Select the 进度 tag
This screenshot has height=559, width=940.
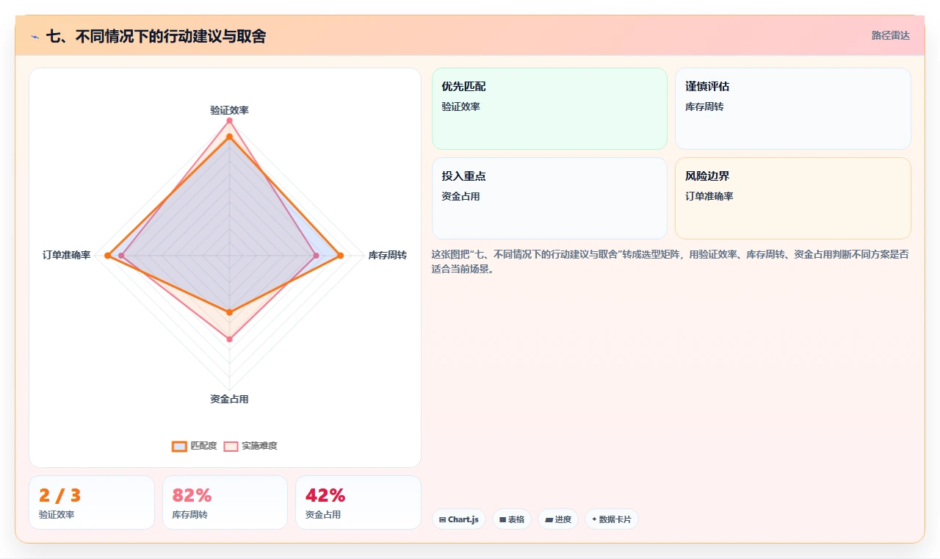(558, 519)
